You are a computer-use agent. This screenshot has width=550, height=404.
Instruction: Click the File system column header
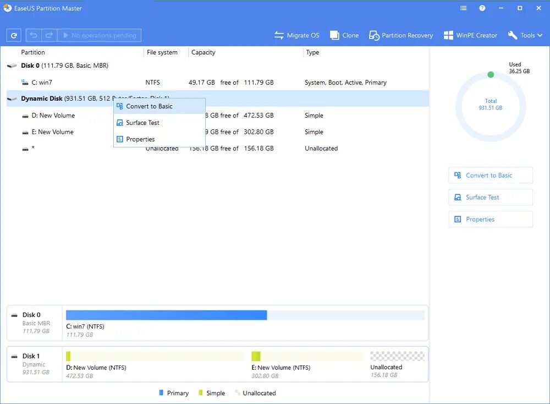[x=162, y=52]
